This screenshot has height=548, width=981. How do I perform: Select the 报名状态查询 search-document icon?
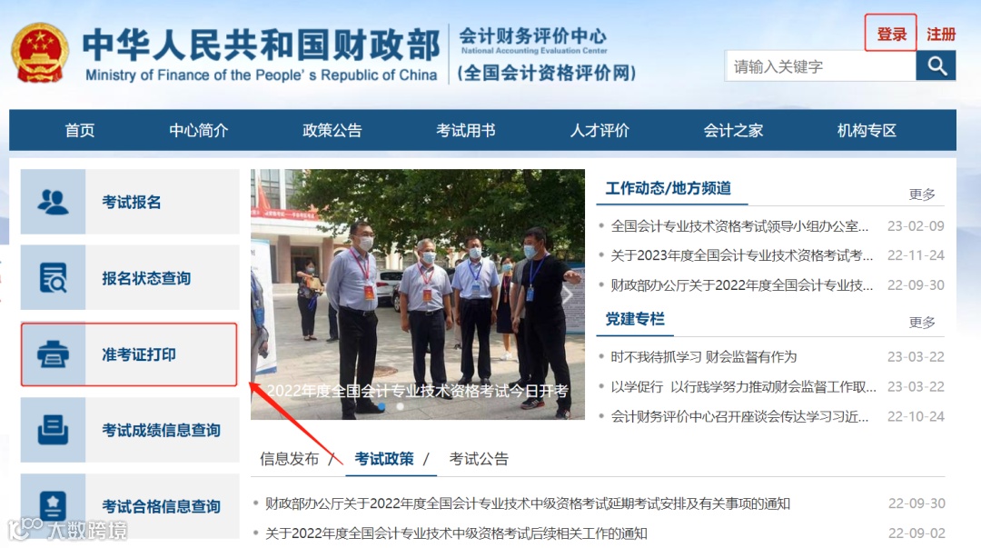coord(54,277)
